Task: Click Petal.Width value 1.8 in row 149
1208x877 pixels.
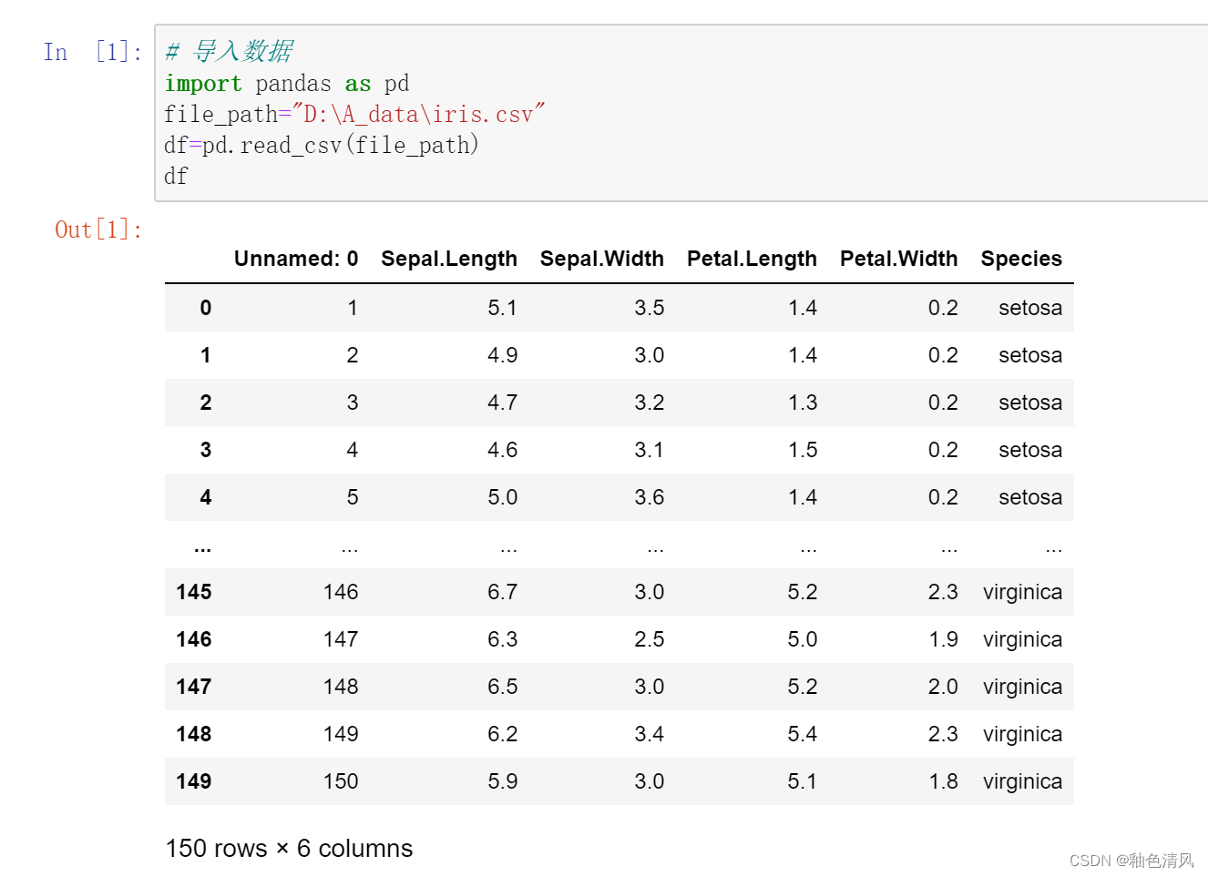Action: coord(943,781)
